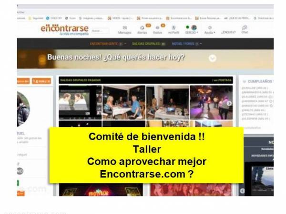
Task: Click the orange Alertas notification badge
Action: tap(148, 26)
